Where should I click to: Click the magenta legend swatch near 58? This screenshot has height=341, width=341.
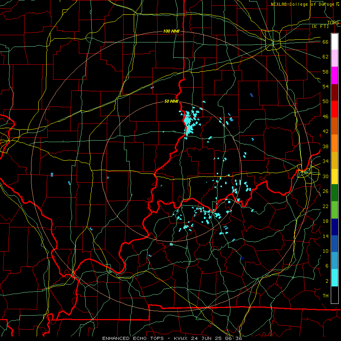pos(335,75)
